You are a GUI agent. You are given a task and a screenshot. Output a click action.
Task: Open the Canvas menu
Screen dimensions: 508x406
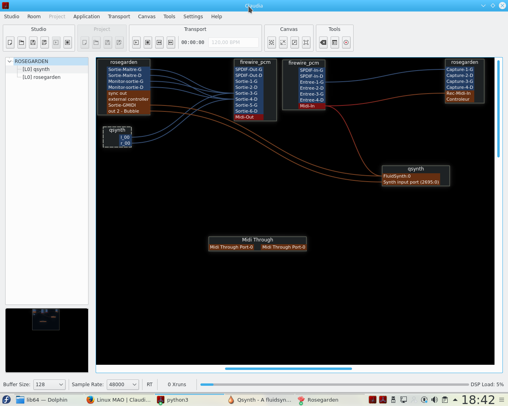click(x=146, y=17)
